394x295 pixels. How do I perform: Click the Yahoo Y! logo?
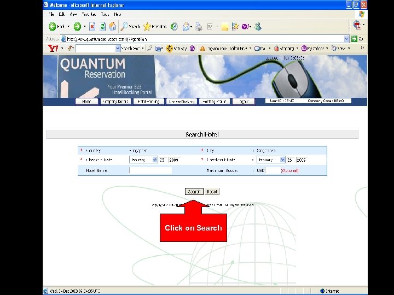[53, 49]
